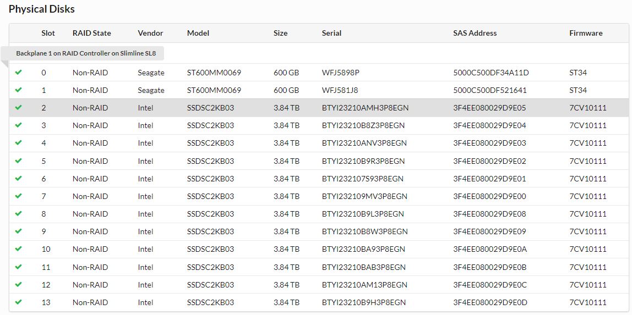The image size is (632, 315).
Task: Click the green checkmark status for slot 13
Action: (x=19, y=302)
